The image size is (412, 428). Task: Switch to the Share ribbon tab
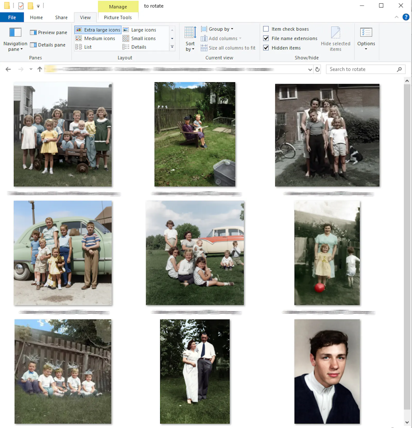61,17
